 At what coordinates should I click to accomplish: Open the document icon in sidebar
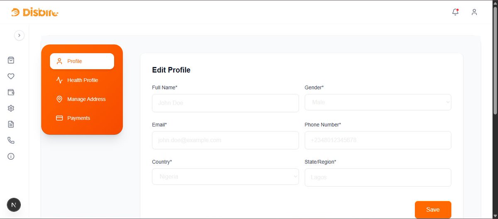(x=11, y=124)
